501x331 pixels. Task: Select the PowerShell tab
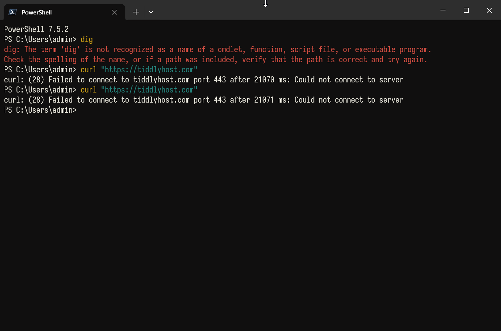tap(65, 12)
